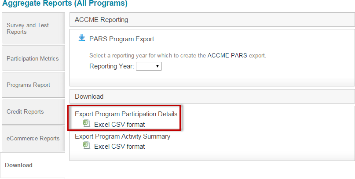
Task: Select the Download sidebar tab
Action: pyautogui.click(x=33, y=165)
